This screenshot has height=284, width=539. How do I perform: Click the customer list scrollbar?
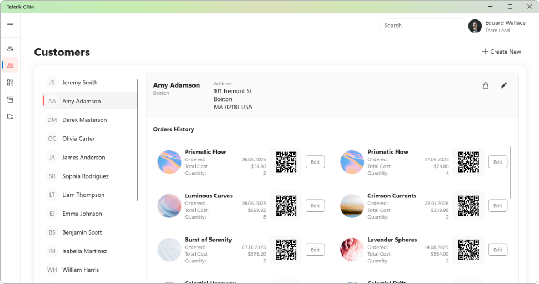[x=137, y=140]
